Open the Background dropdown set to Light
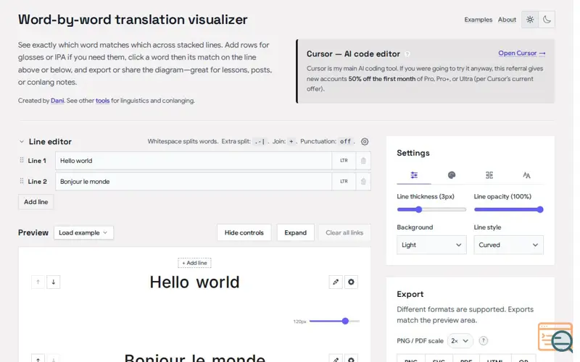 point(431,245)
